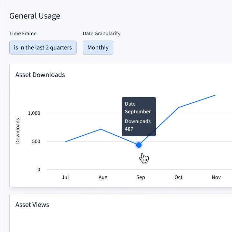Click the 'Date Granularity' label
232x232 pixels.
102,34
